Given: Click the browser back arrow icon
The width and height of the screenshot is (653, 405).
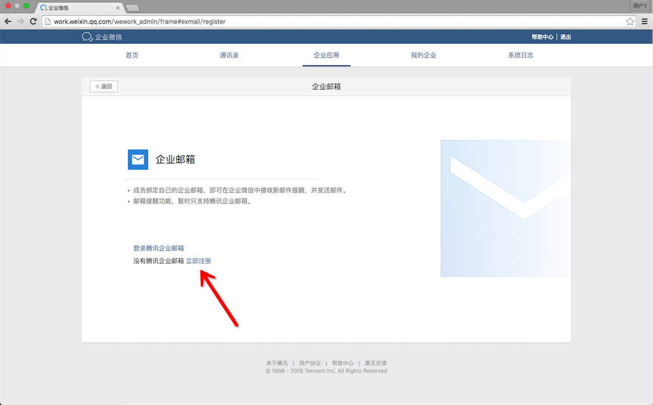Looking at the screenshot, I should [8, 22].
